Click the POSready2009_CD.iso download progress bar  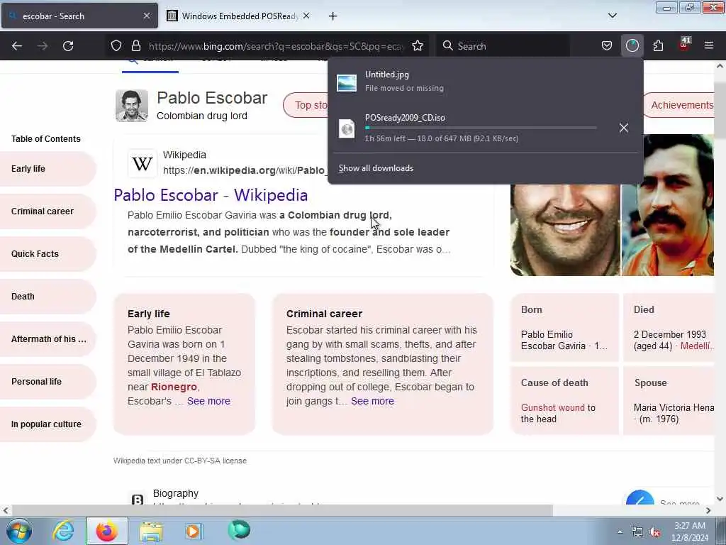click(481, 128)
